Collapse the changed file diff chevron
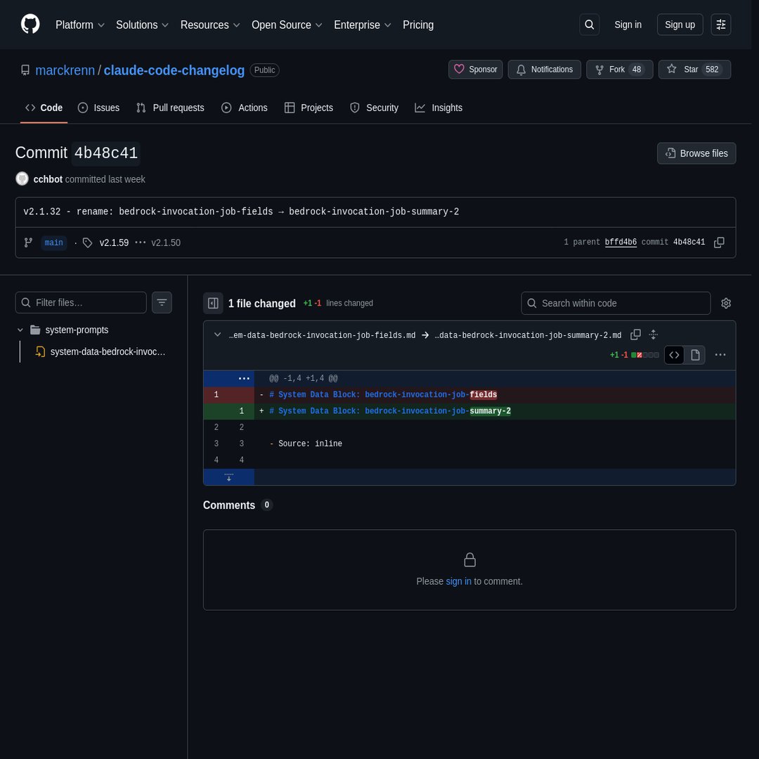Image resolution: width=759 pixels, height=759 pixels. pos(217,335)
